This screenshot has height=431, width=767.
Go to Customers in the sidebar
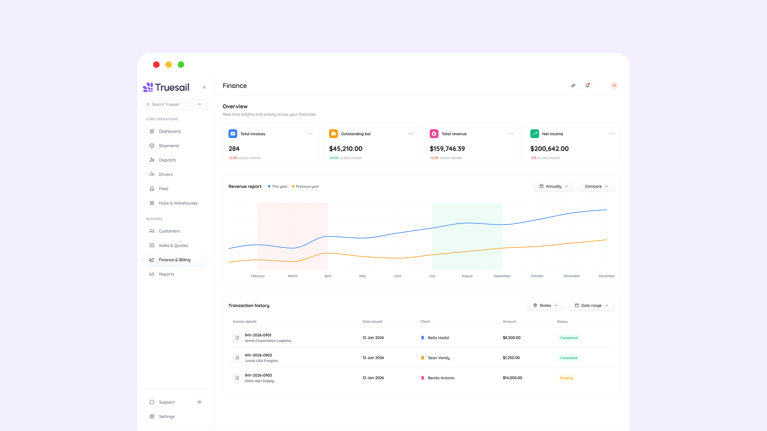[175, 231]
